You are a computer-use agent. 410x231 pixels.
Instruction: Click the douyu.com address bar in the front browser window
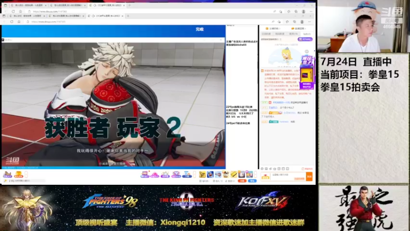pos(149,22)
